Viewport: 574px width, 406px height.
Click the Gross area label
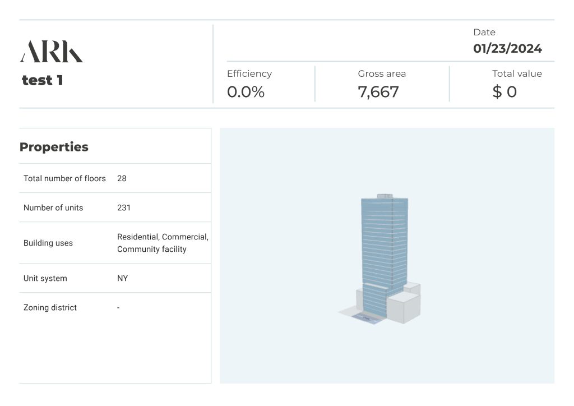382,73
